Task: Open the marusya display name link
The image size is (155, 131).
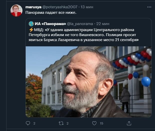Action: (33, 7)
